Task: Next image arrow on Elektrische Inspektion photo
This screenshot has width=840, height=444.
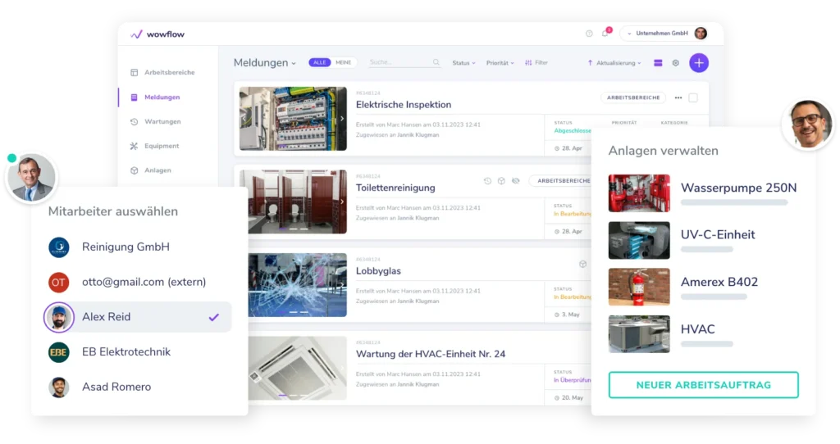Action: click(342, 118)
